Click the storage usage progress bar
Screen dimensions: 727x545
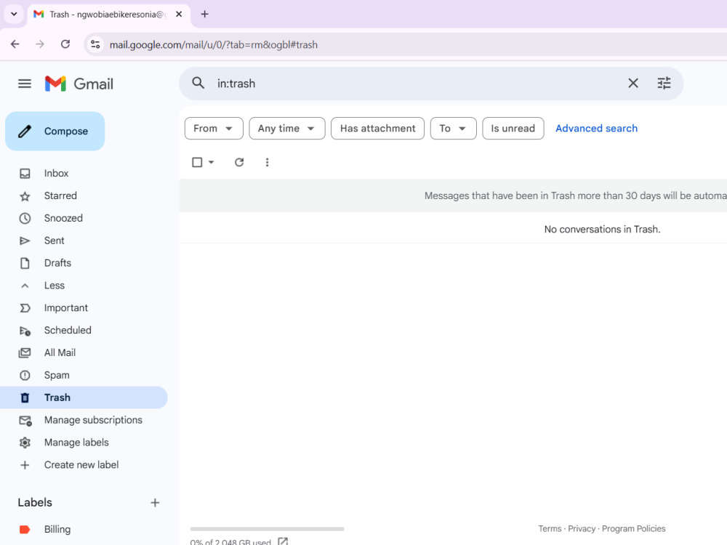click(x=267, y=529)
